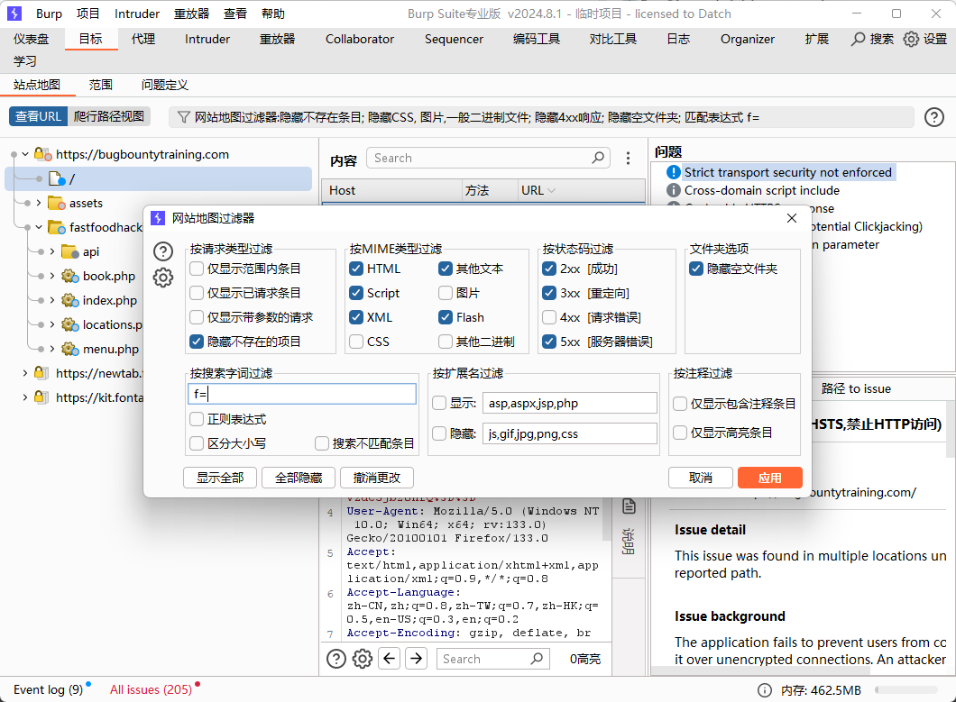Open the 范围 sub-tab
The image size is (956, 702).
coord(101,85)
